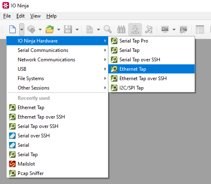The height and width of the screenshot is (184, 211).
Task: Choose Serial Tap in hardware submenu
Action: pyautogui.click(x=151, y=50)
